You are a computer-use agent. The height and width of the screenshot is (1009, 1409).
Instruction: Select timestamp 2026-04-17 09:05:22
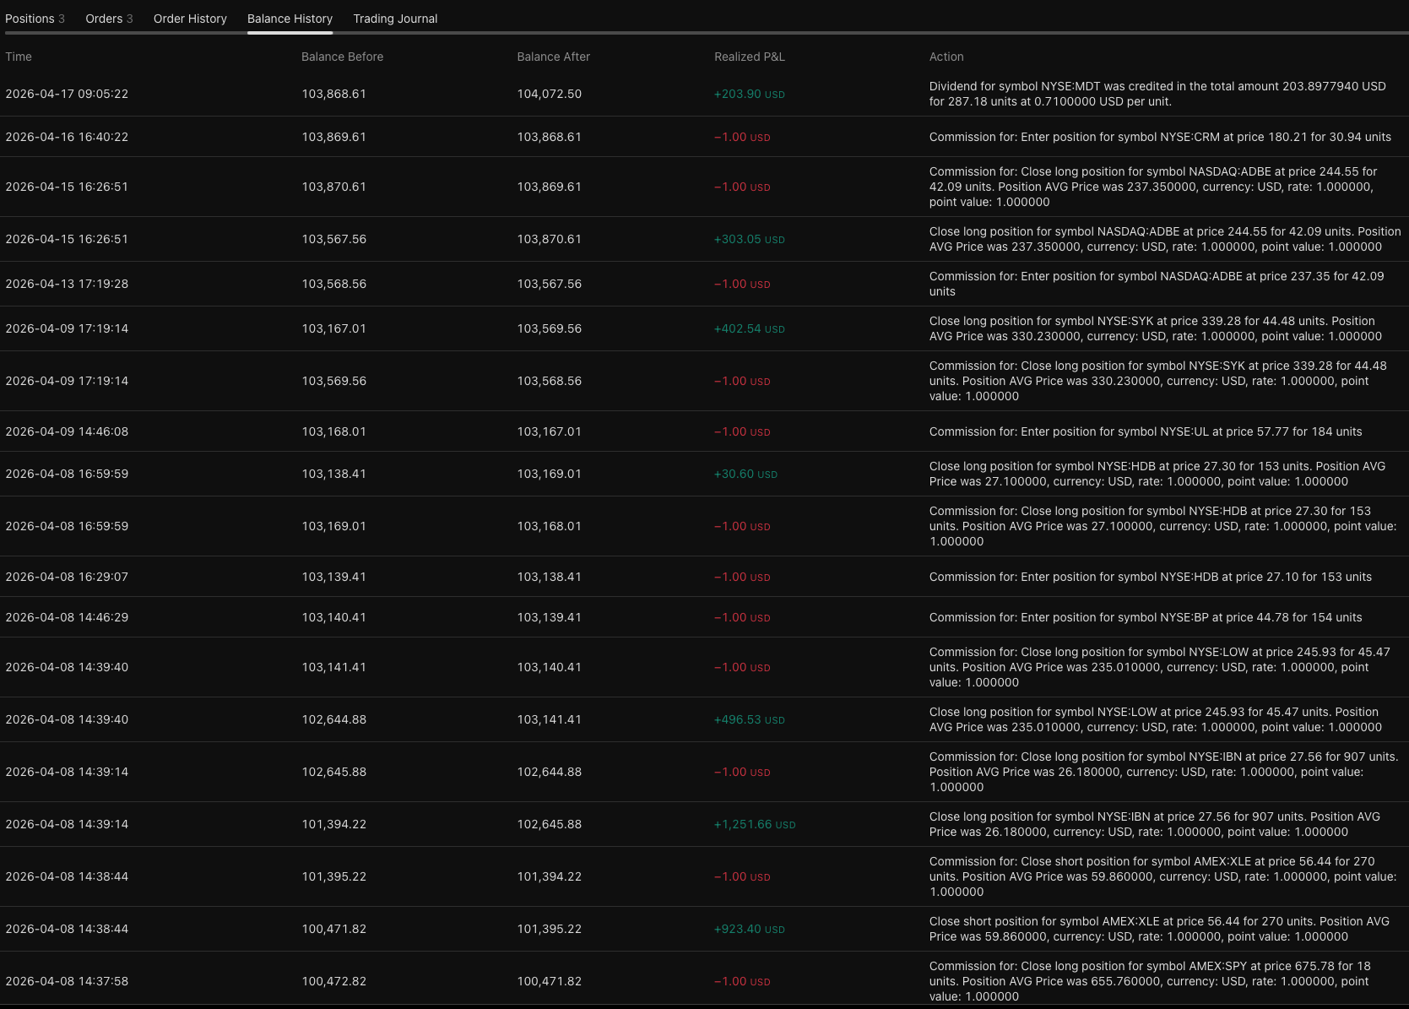click(x=67, y=94)
